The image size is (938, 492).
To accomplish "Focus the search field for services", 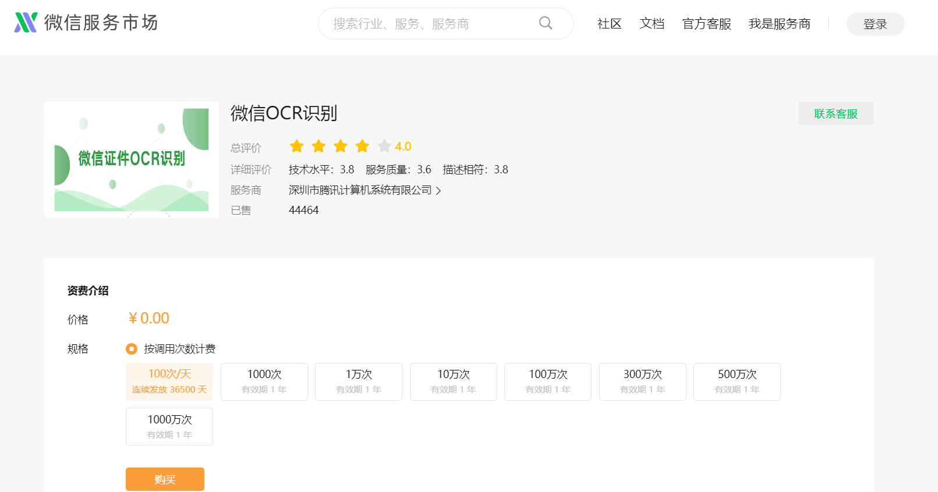I will coord(445,24).
